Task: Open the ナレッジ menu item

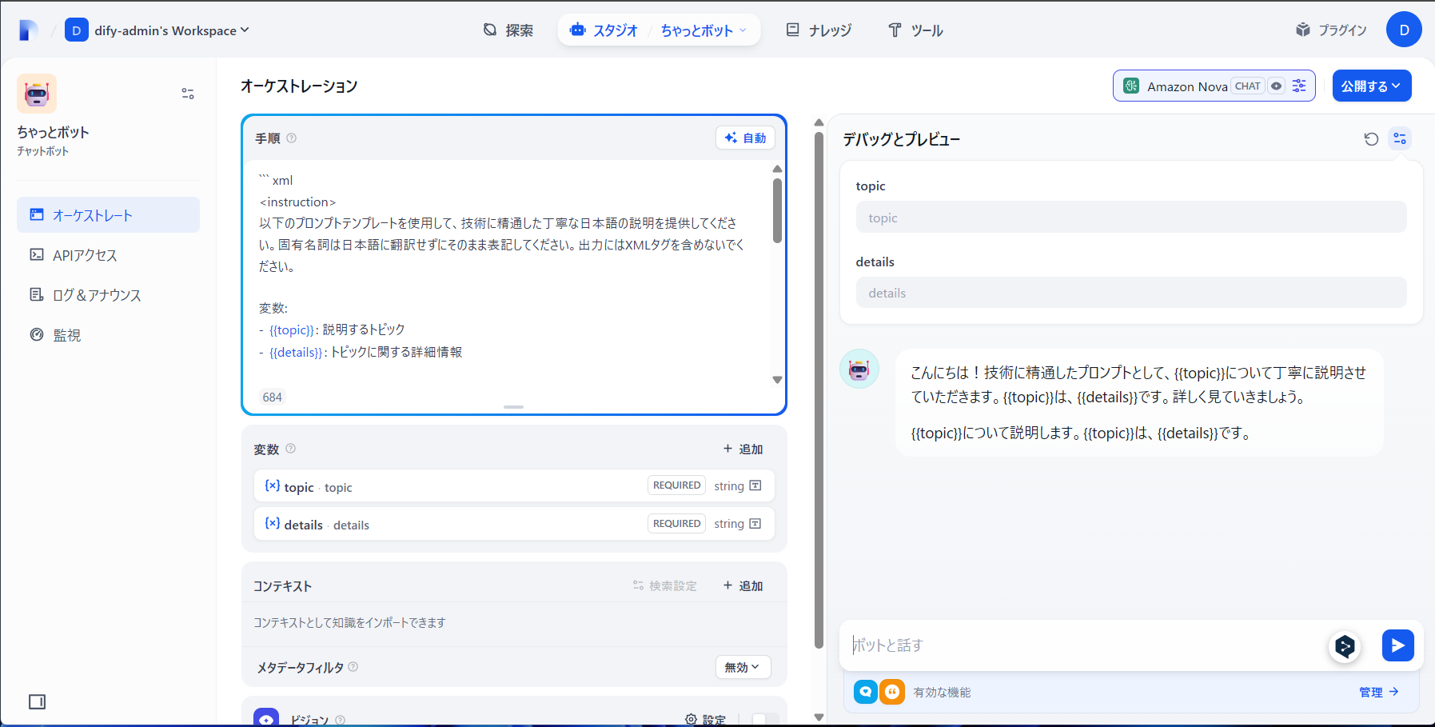Action: tap(819, 30)
